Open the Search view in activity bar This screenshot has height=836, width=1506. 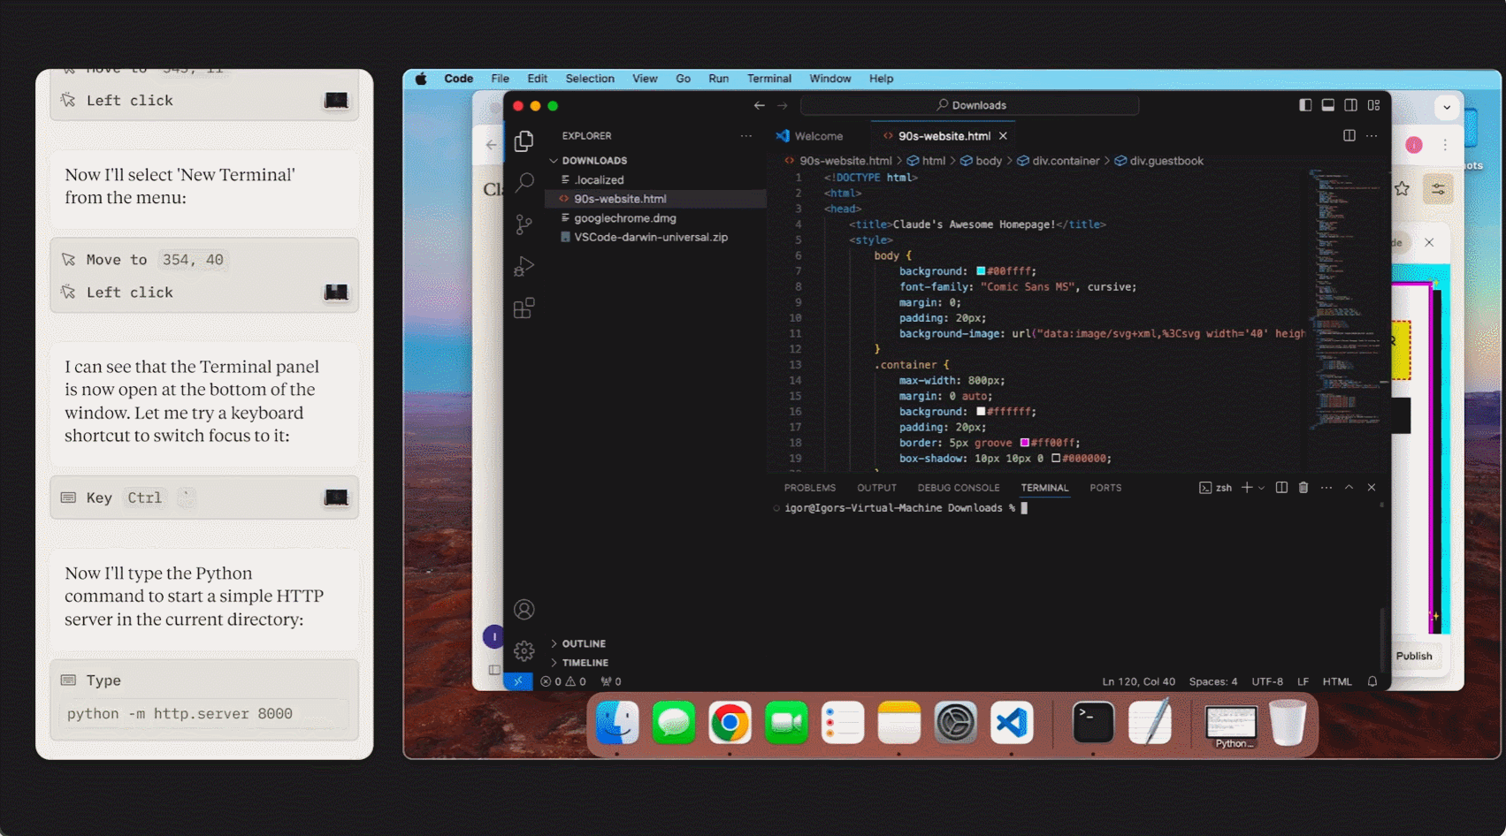pos(524,182)
